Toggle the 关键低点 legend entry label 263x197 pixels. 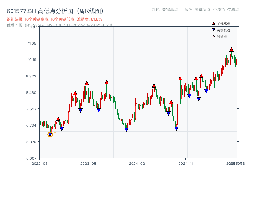224,30
